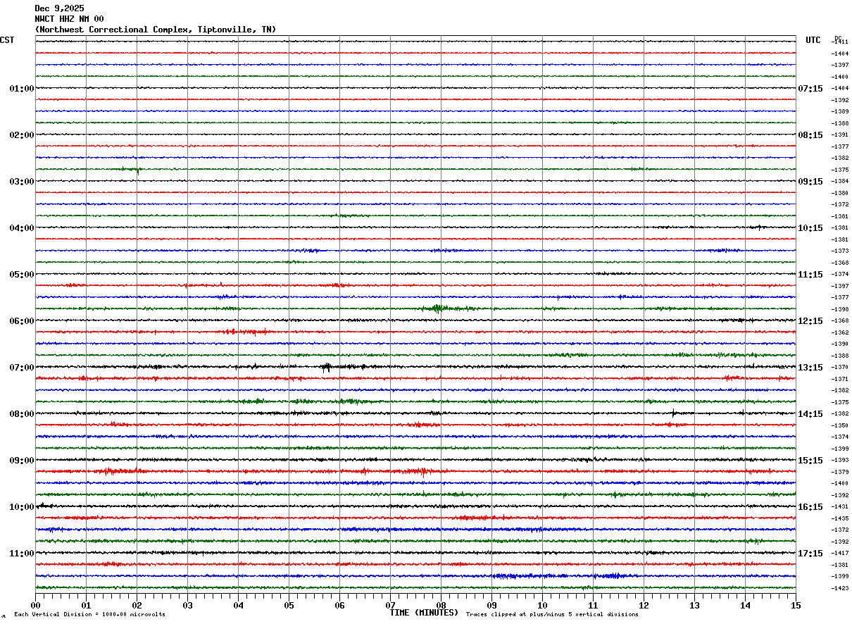This screenshot has height=624, width=852.
Task: Click the vertical division microvolts scale note
Action: [x=89, y=615]
